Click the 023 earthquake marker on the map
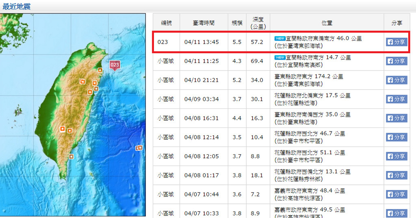Image resolution: width=416 pixels, height=218 pixels. tap(115, 65)
